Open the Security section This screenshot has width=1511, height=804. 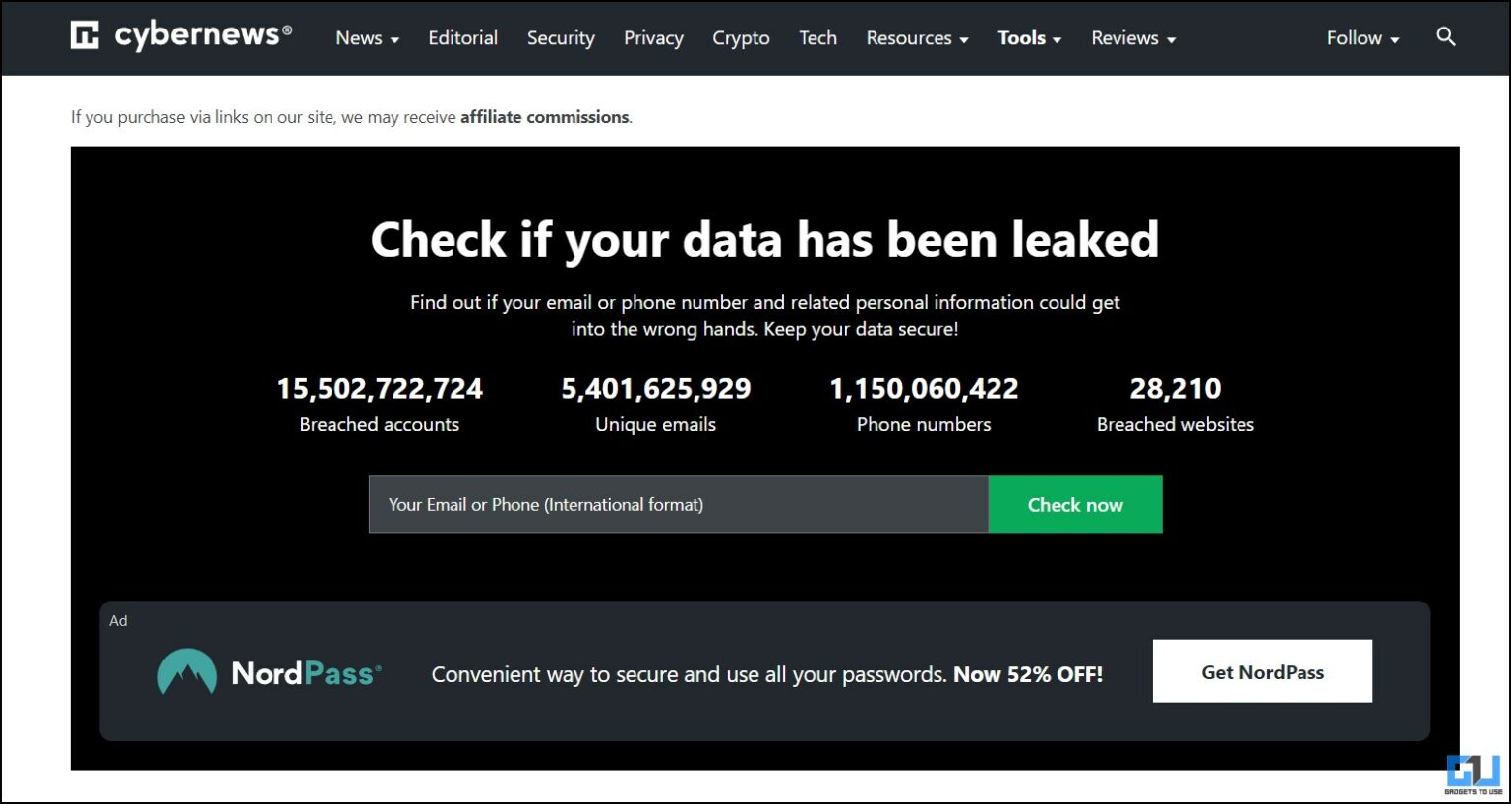point(561,38)
